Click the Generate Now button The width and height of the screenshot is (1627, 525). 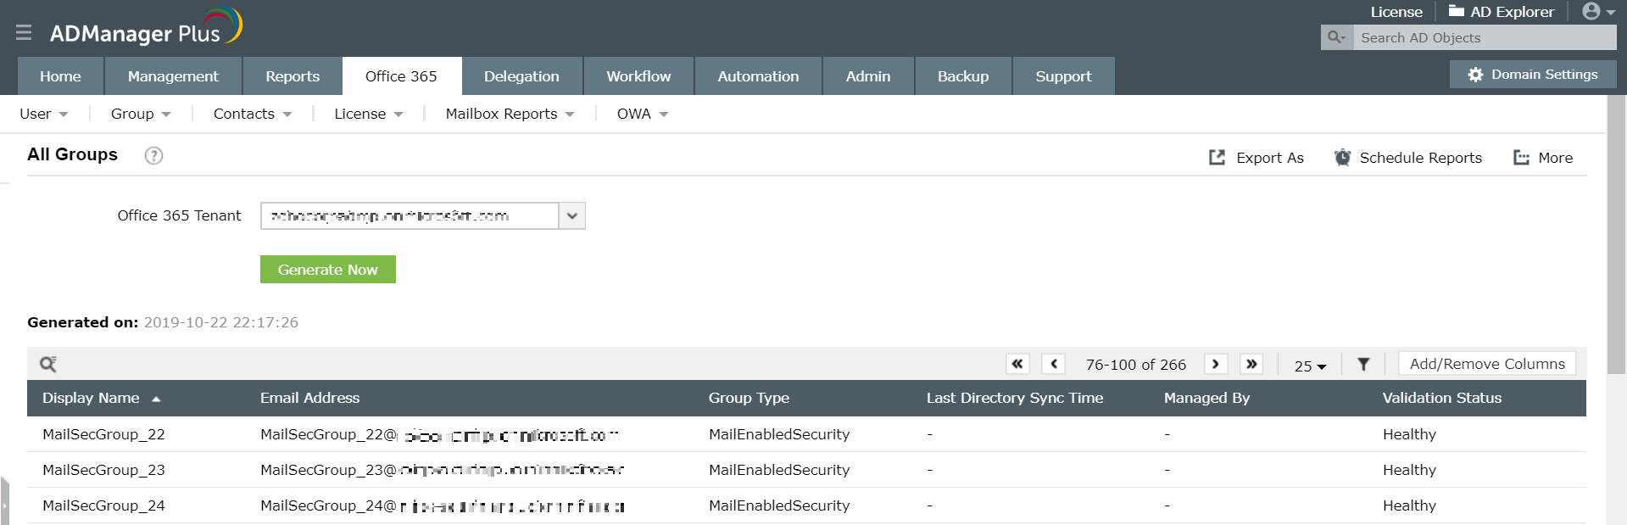point(328,270)
